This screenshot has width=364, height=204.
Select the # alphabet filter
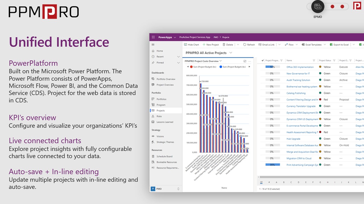269,182
